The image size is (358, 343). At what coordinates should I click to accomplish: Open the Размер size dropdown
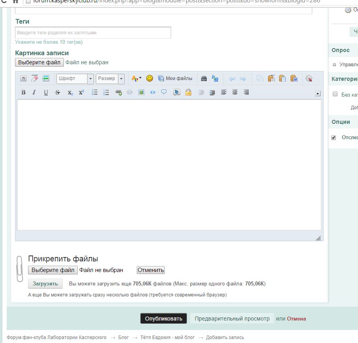pos(110,79)
